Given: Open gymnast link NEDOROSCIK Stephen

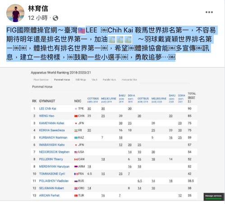Looking at the screenshot, I should [x=54, y=152].
